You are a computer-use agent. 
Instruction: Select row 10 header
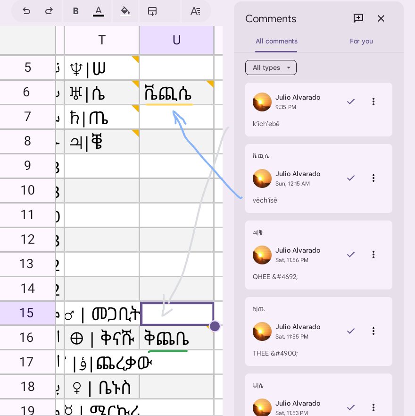click(27, 190)
